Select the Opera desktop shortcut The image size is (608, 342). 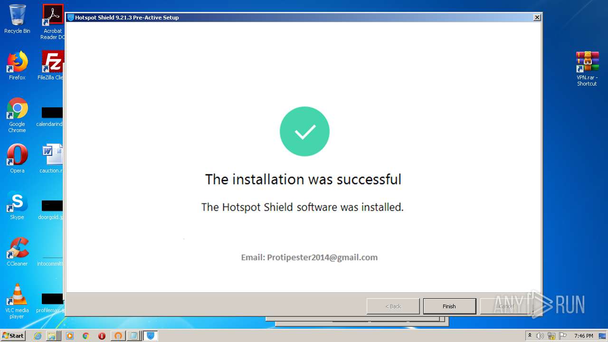pos(17,159)
